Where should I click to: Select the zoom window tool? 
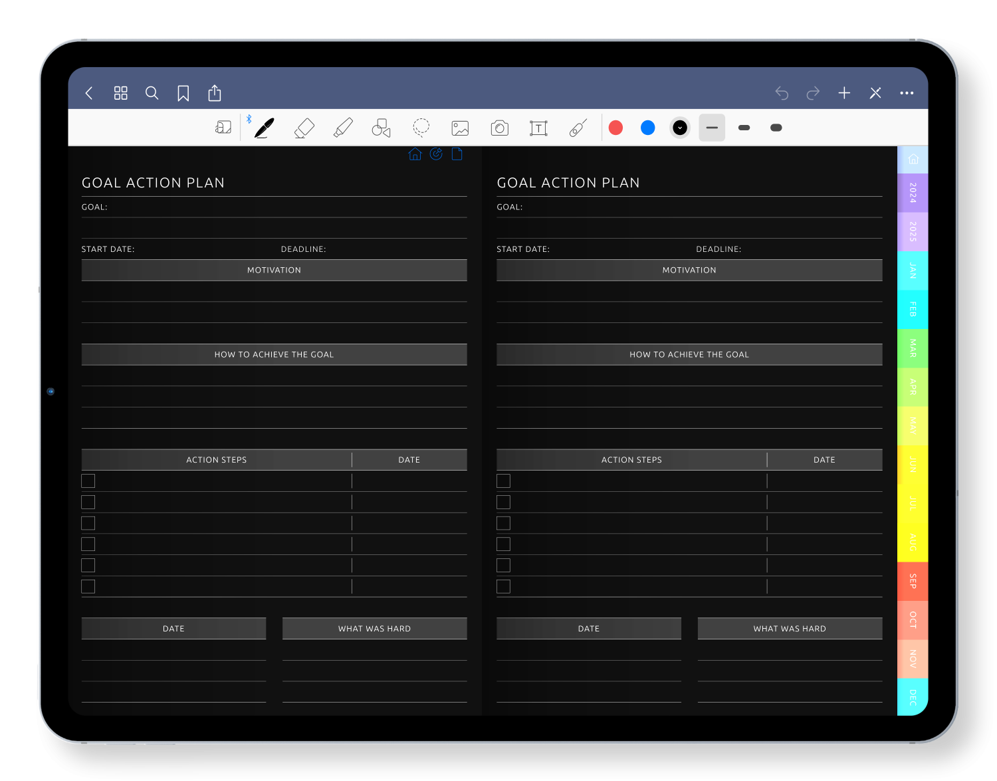(223, 128)
